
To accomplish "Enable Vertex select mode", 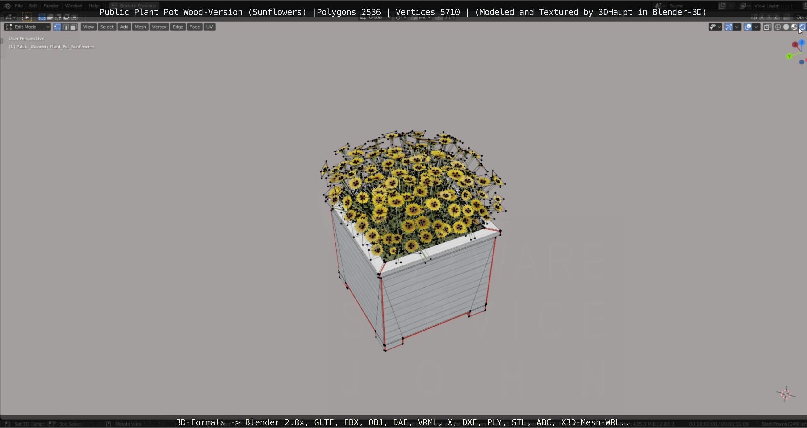I will click(x=57, y=27).
